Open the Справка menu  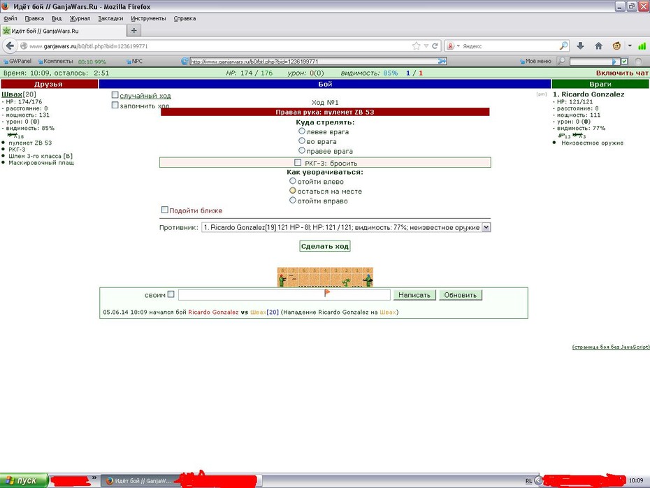coord(185,18)
